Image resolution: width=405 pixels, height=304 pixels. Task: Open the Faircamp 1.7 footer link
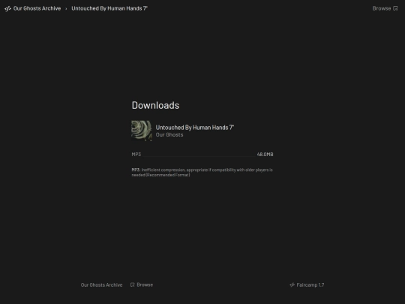[x=310, y=285]
